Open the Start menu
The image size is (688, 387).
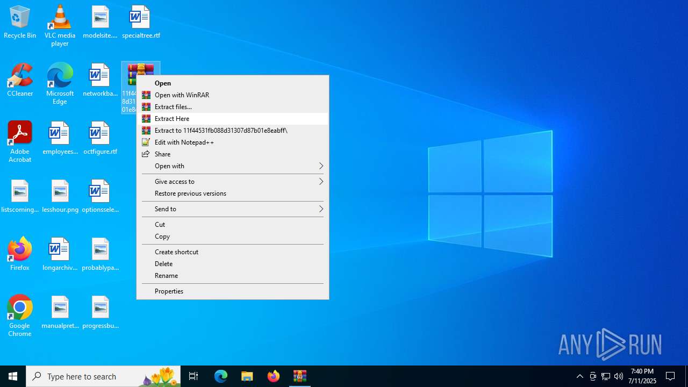pyautogui.click(x=13, y=376)
